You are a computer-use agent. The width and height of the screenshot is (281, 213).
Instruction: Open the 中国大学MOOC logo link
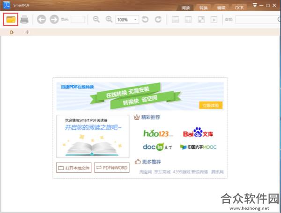pos(198,147)
